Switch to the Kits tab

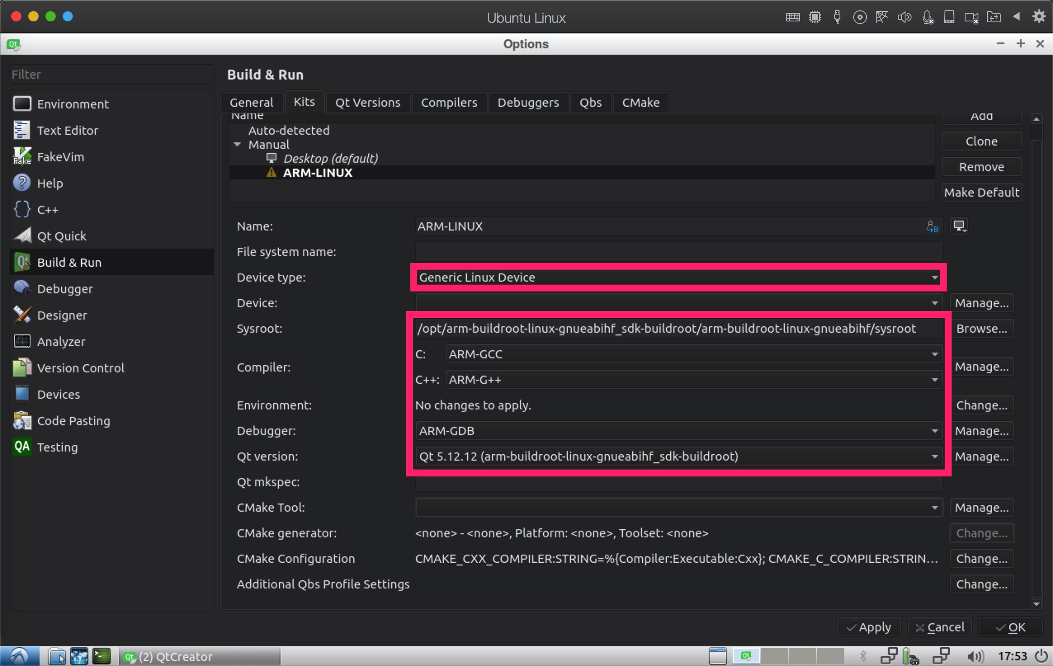point(304,102)
